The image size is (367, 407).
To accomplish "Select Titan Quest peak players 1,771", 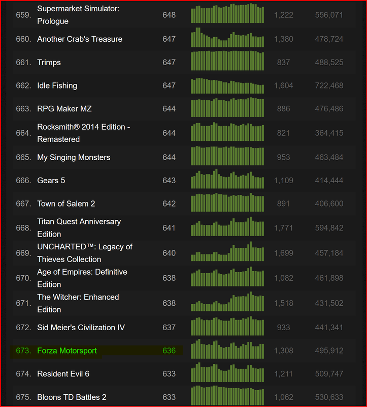I will (x=284, y=227).
